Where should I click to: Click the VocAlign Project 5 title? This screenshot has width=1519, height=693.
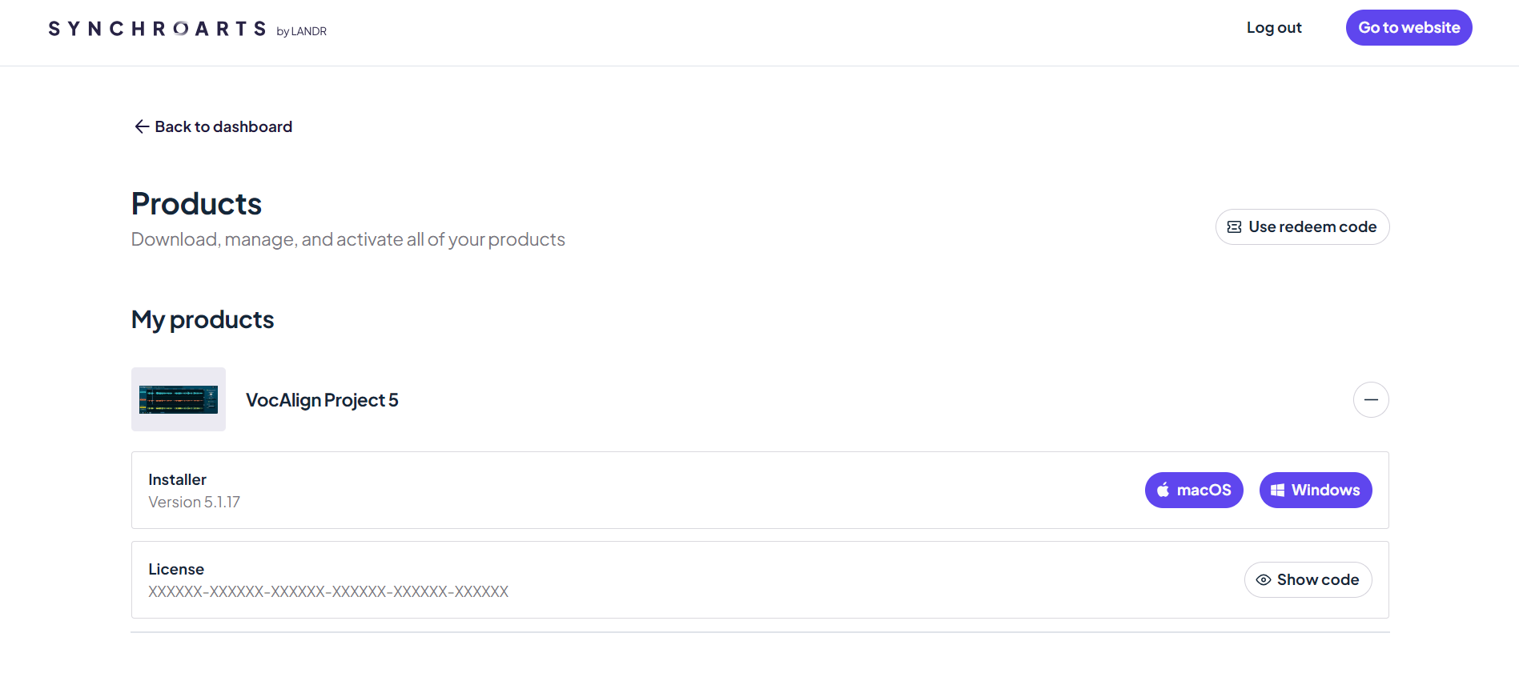pos(322,400)
